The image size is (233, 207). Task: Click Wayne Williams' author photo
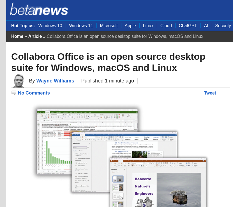pos(18,81)
